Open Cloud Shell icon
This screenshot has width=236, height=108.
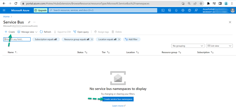163,10
